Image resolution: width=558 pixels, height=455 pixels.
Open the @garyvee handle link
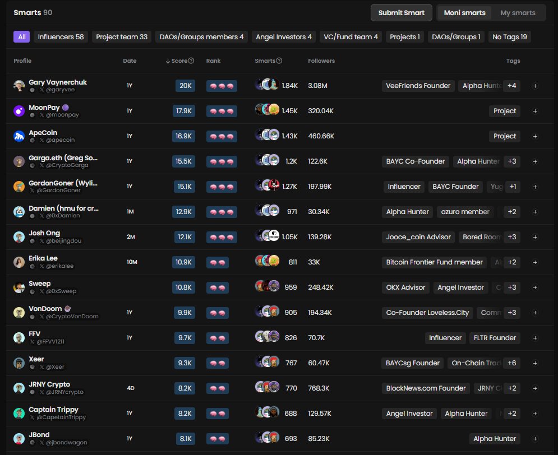60,90
